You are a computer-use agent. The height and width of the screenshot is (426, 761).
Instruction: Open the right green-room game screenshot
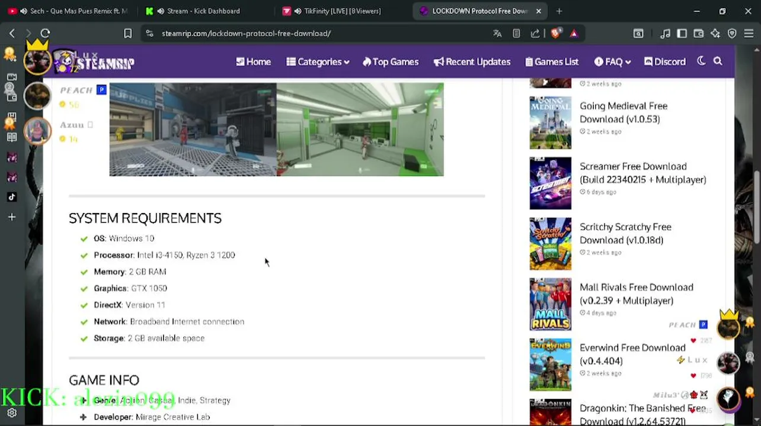pyautogui.click(x=360, y=129)
